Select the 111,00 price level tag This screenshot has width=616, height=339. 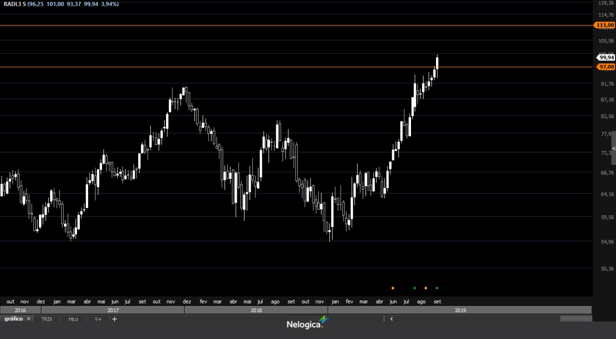605,25
